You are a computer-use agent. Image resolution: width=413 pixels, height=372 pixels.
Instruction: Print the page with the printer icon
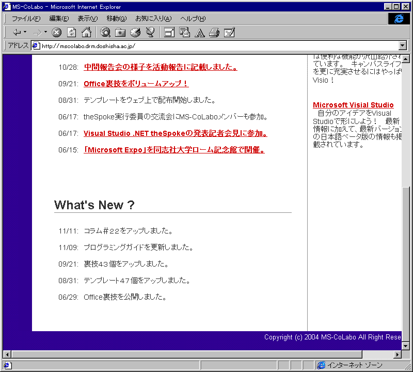tap(214, 33)
